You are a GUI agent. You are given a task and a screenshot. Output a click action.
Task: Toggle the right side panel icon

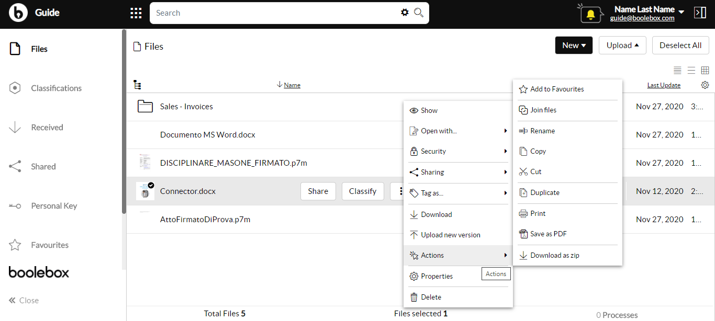point(700,13)
